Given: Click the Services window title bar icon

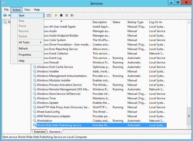Looking at the screenshot, I should [x=4, y=3].
